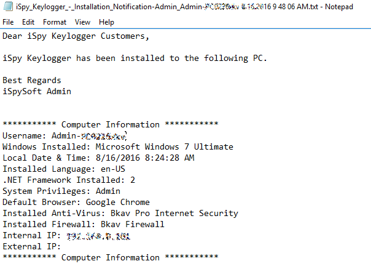Click the 'Installed Anti-Virus' line
Viewport: 371px width, 269px height.
click(x=120, y=213)
